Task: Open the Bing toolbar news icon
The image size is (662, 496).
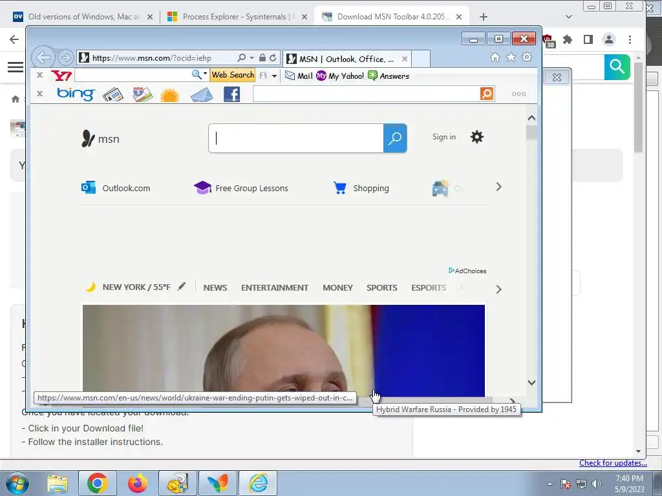Action: coord(112,94)
